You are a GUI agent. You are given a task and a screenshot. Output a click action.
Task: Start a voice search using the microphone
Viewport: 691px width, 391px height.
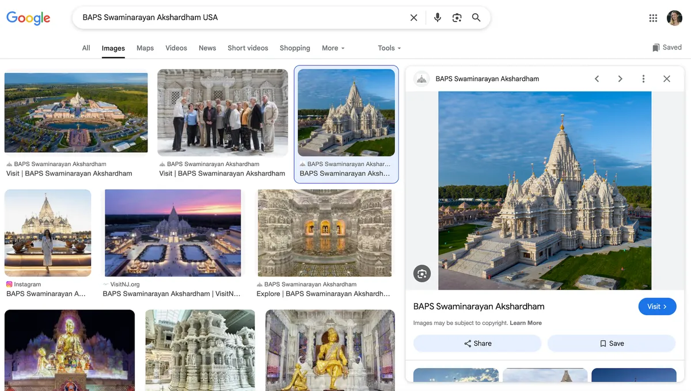click(437, 17)
